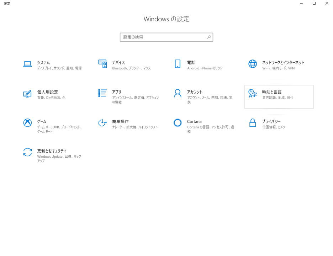The width and height of the screenshot is (333, 256).
Task: Click the 個人用設定 paintbrush icon
Action: 27,94
